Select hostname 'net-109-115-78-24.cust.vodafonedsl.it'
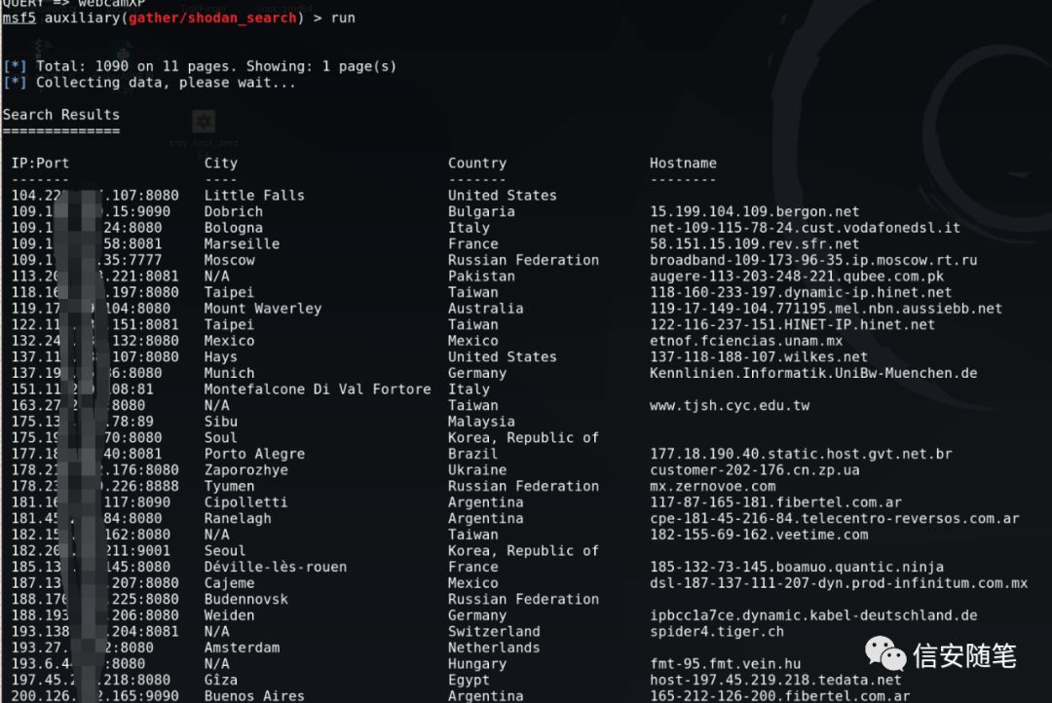The width and height of the screenshot is (1052, 703). [x=805, y=228]
